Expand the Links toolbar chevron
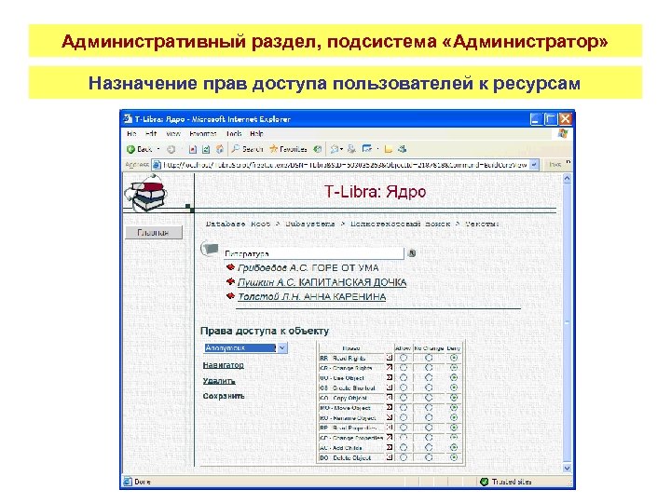This screenshot has width=671, height=503. click(x=568, y=162)
